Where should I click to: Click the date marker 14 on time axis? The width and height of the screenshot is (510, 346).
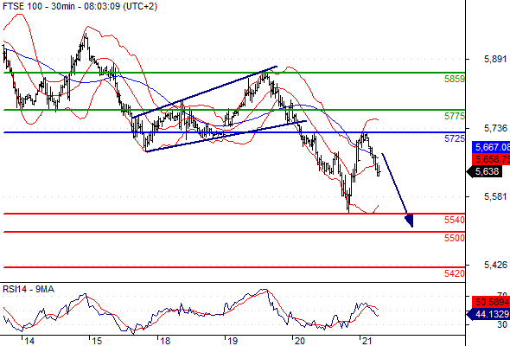[x=29, y=341]
